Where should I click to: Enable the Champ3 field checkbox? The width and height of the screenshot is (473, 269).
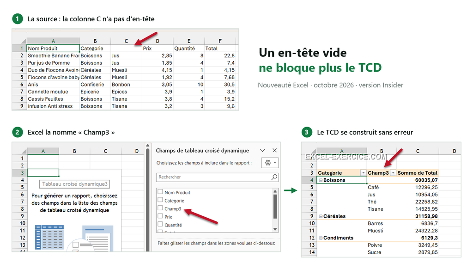[x=160, y=208]
